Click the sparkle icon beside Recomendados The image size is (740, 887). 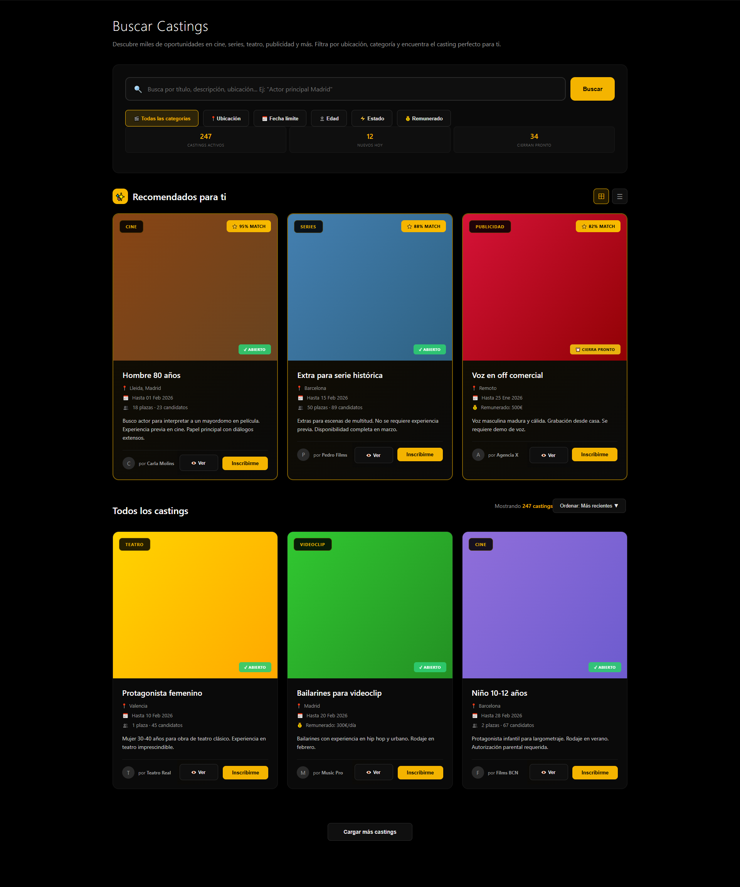(120, 196)
